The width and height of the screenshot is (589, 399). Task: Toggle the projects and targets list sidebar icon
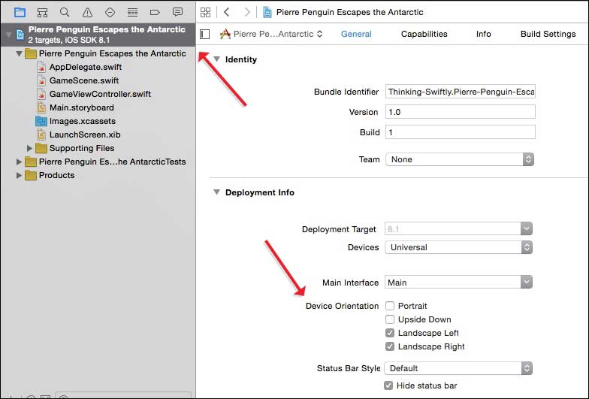click(x=205, y=34)
